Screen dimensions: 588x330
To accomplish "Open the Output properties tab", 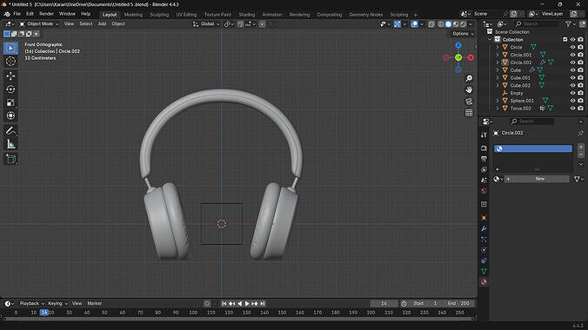I will [x=484, y=159].
